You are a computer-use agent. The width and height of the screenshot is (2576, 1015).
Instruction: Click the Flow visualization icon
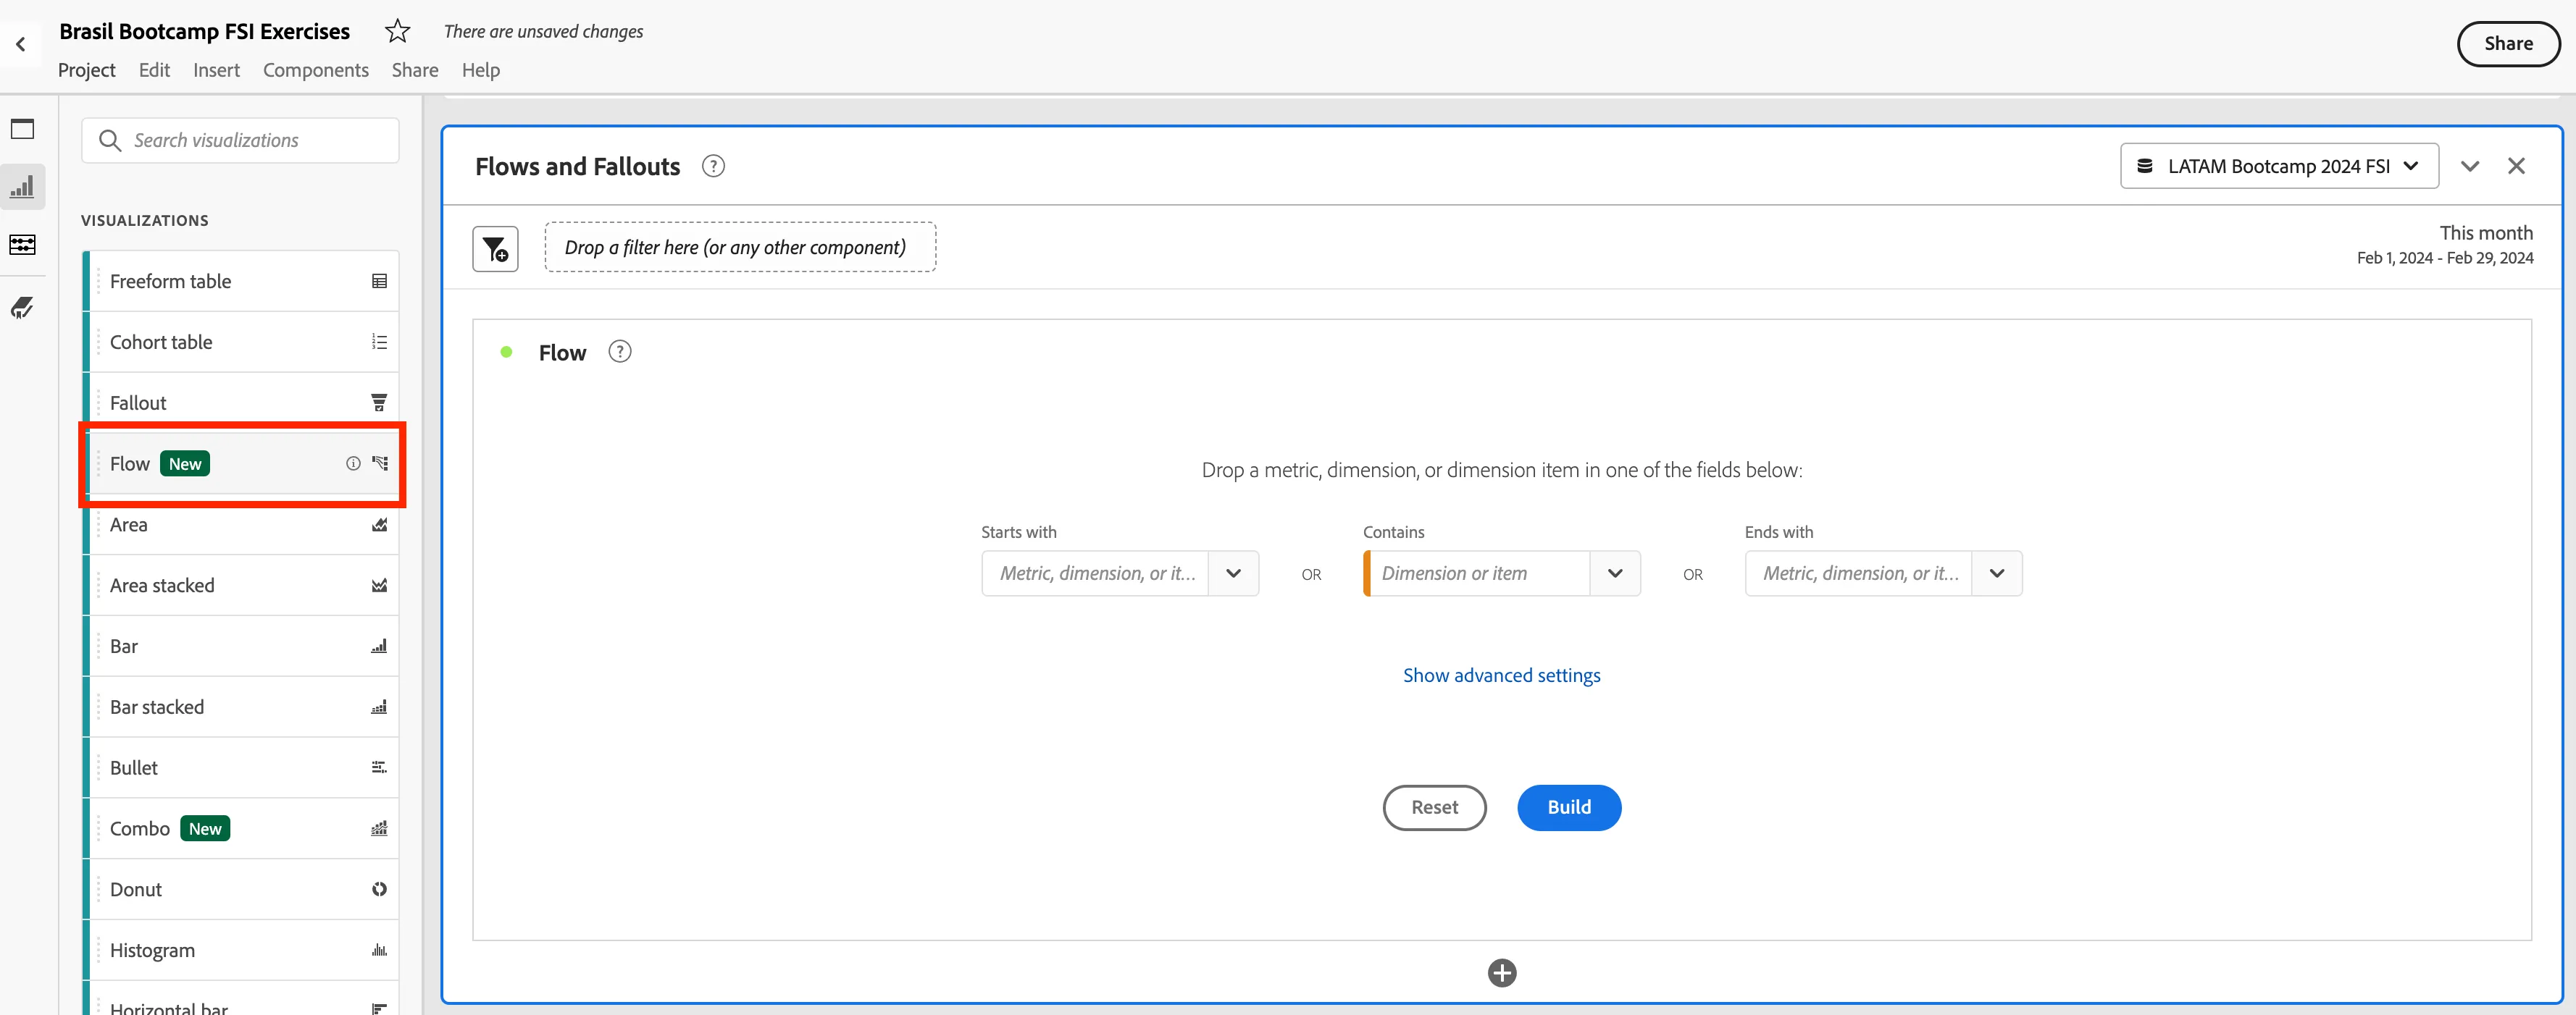[380, 463]
